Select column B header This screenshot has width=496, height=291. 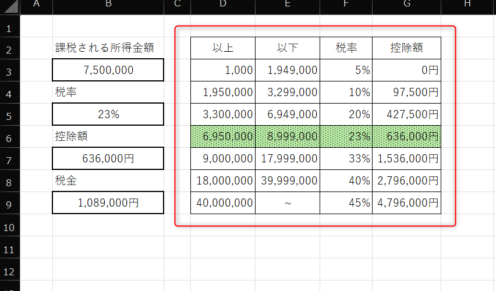[108, 5]
